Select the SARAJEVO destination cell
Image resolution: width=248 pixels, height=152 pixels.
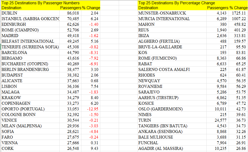[x=172, y=92]
